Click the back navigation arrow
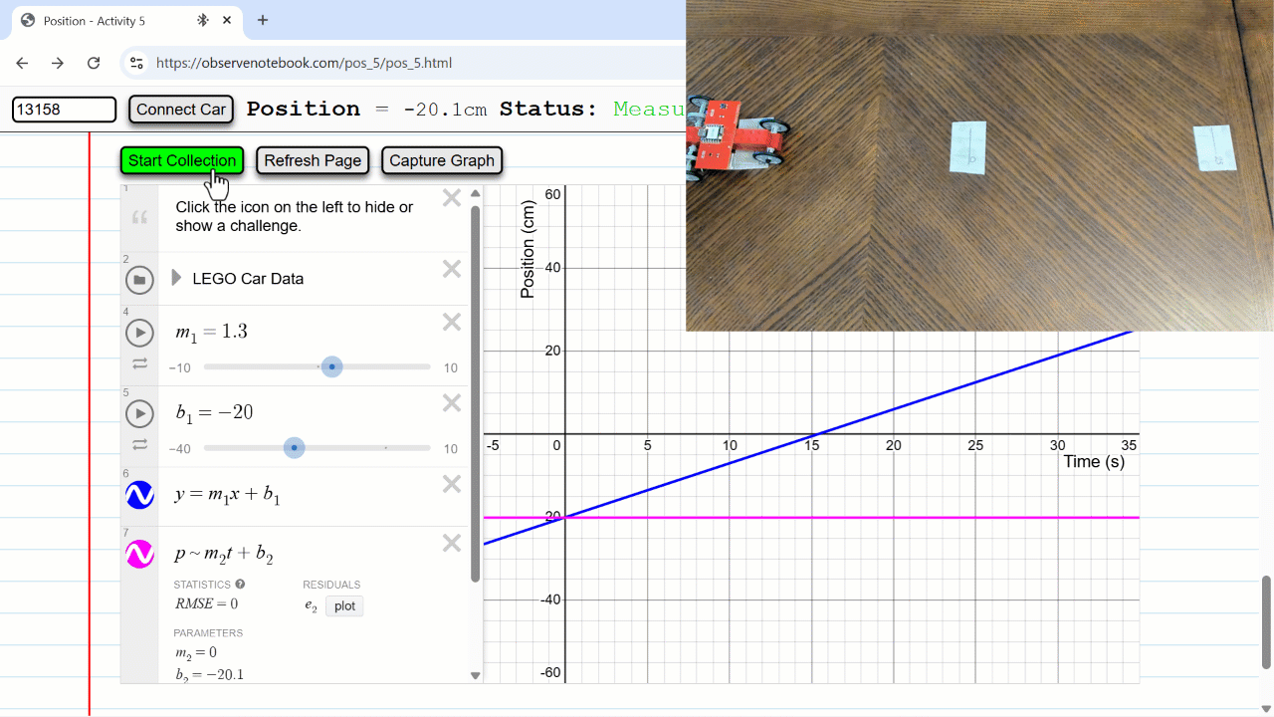The image size is (1274, 717). [22, 62]
